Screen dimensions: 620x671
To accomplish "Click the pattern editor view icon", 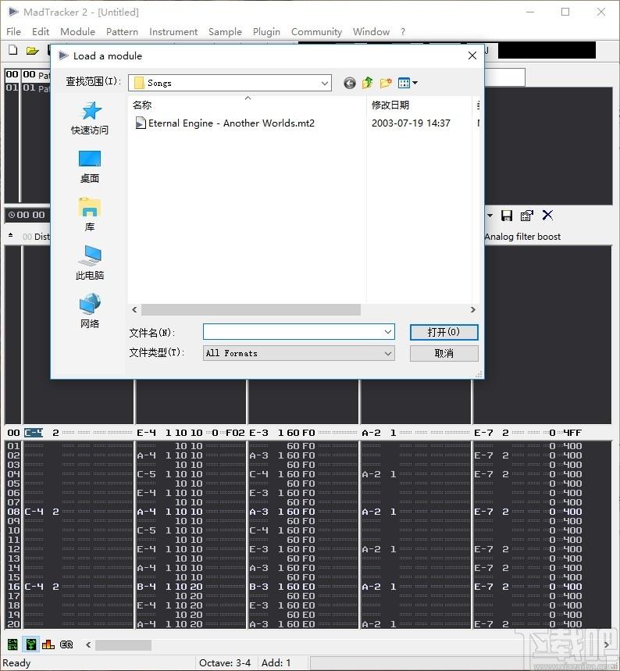I will (x=12, y=644).
